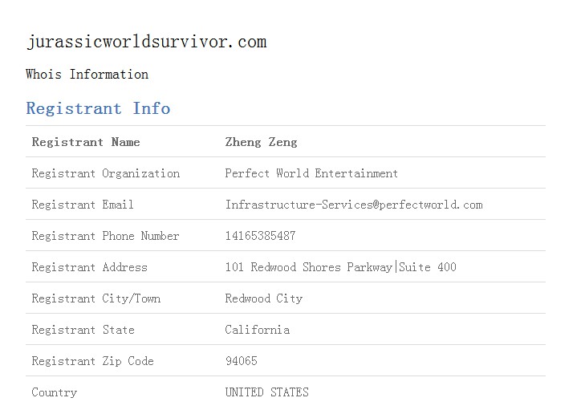The width and height of the screenshot is (581, 414).
Task: Click the Registrant State label
Action: (x=83, y=330)
